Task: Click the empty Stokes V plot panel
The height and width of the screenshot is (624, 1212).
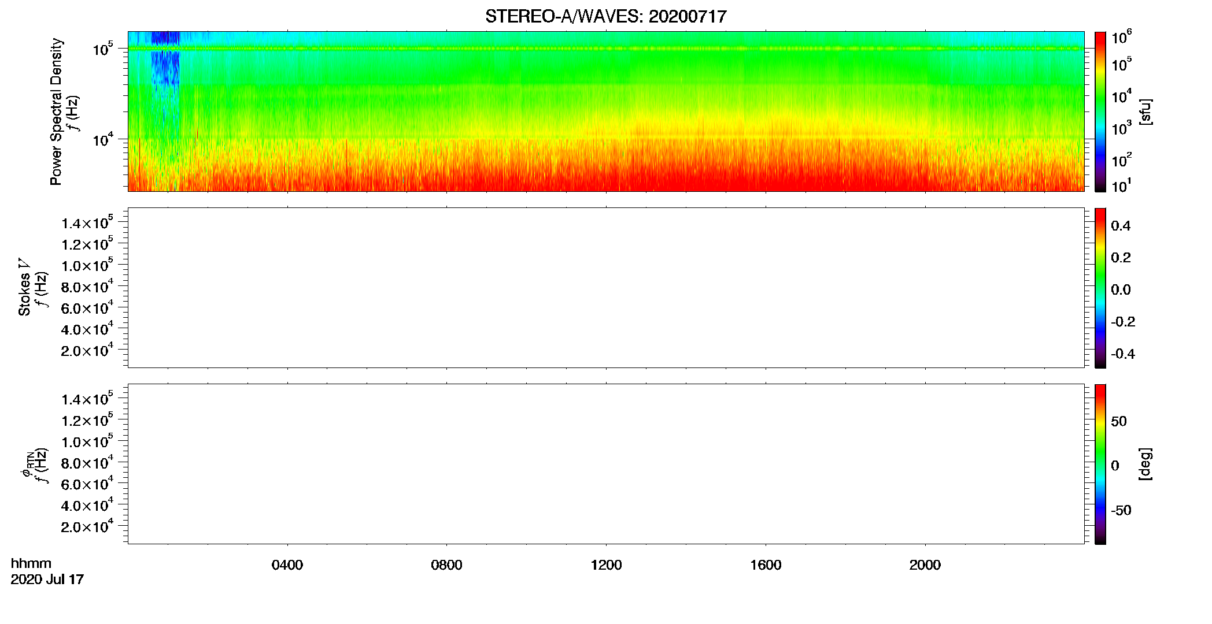Action: coord(606,288)
